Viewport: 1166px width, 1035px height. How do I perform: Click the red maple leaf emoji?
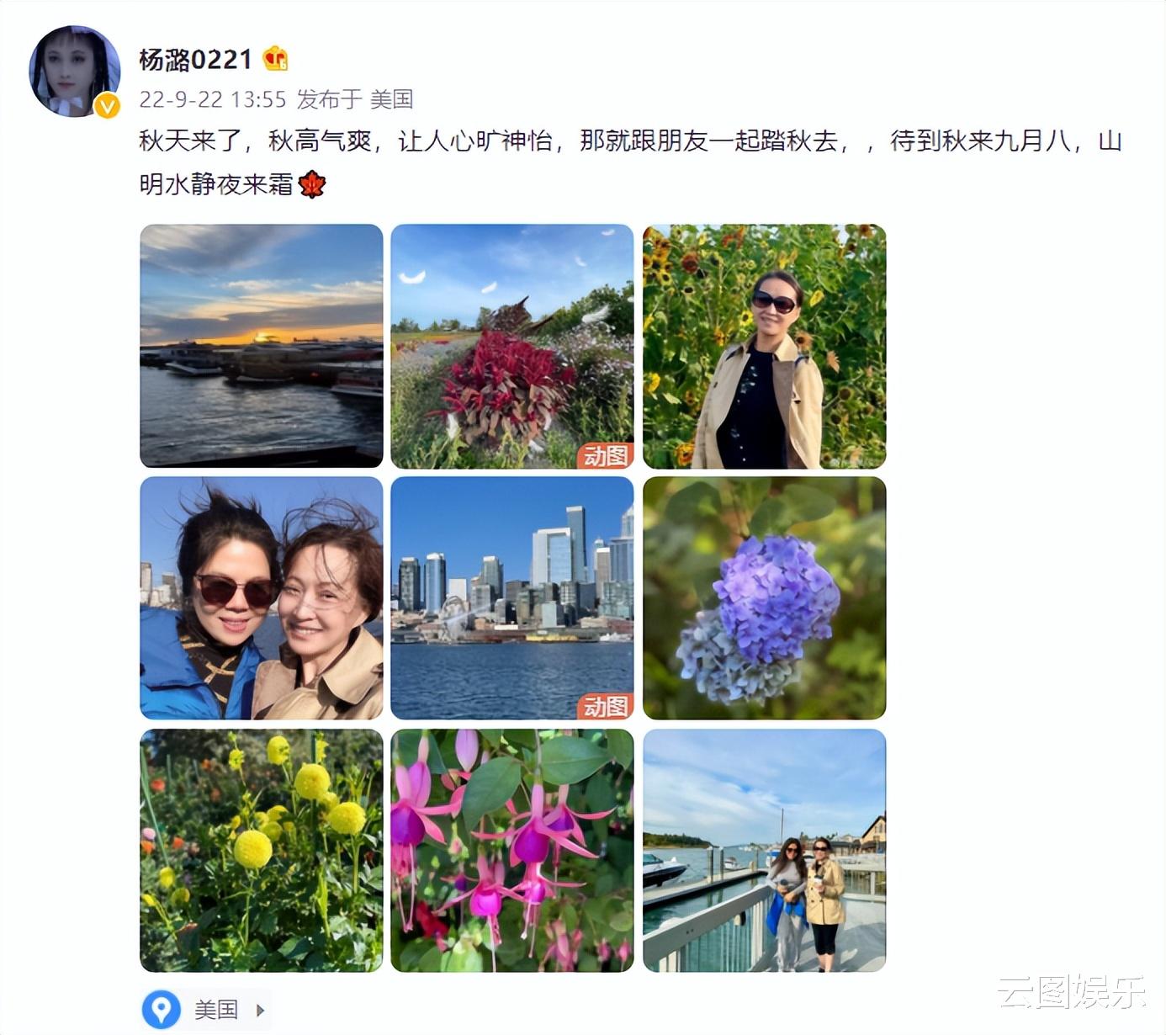tap(312, 183)
